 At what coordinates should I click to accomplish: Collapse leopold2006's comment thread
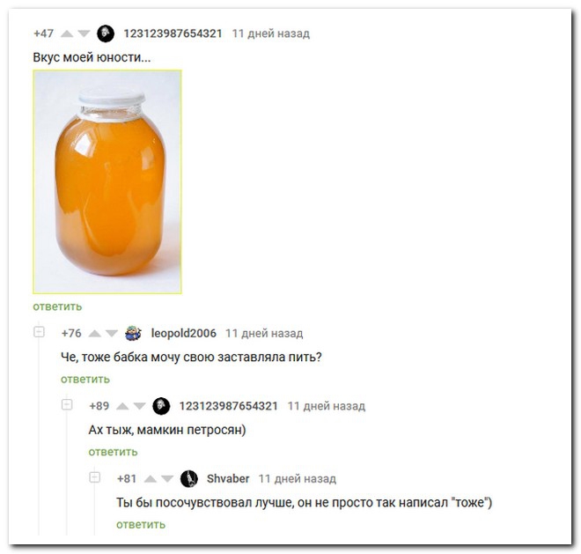pyautogui.click(x=39, y=331)
